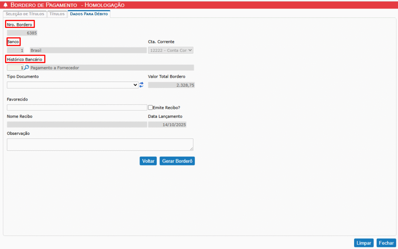The image size is (398, 249).
Task: Click the bell icon in the title bar
Action: pyautogui.click(x=5, y=5)
